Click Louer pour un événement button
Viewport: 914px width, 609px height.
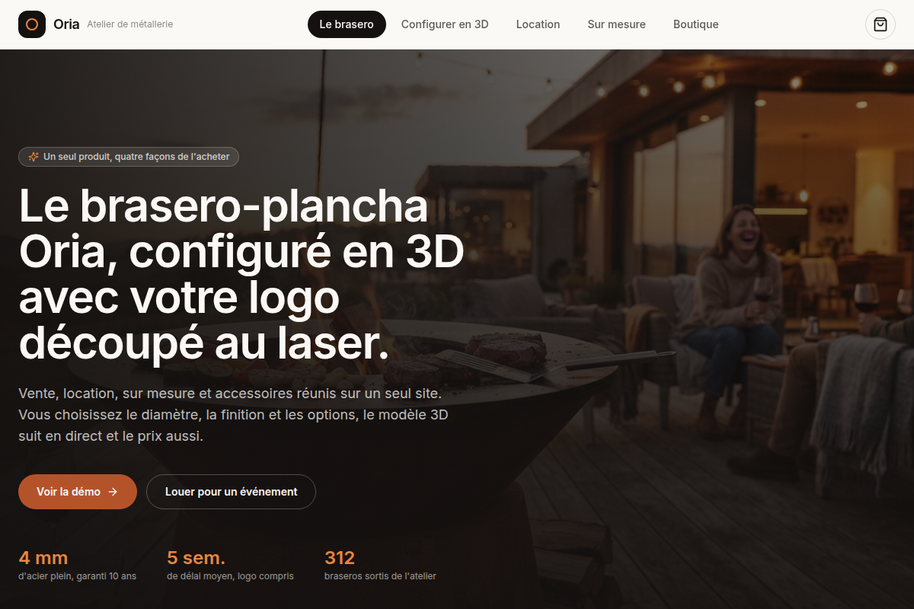tap(231, 492)
